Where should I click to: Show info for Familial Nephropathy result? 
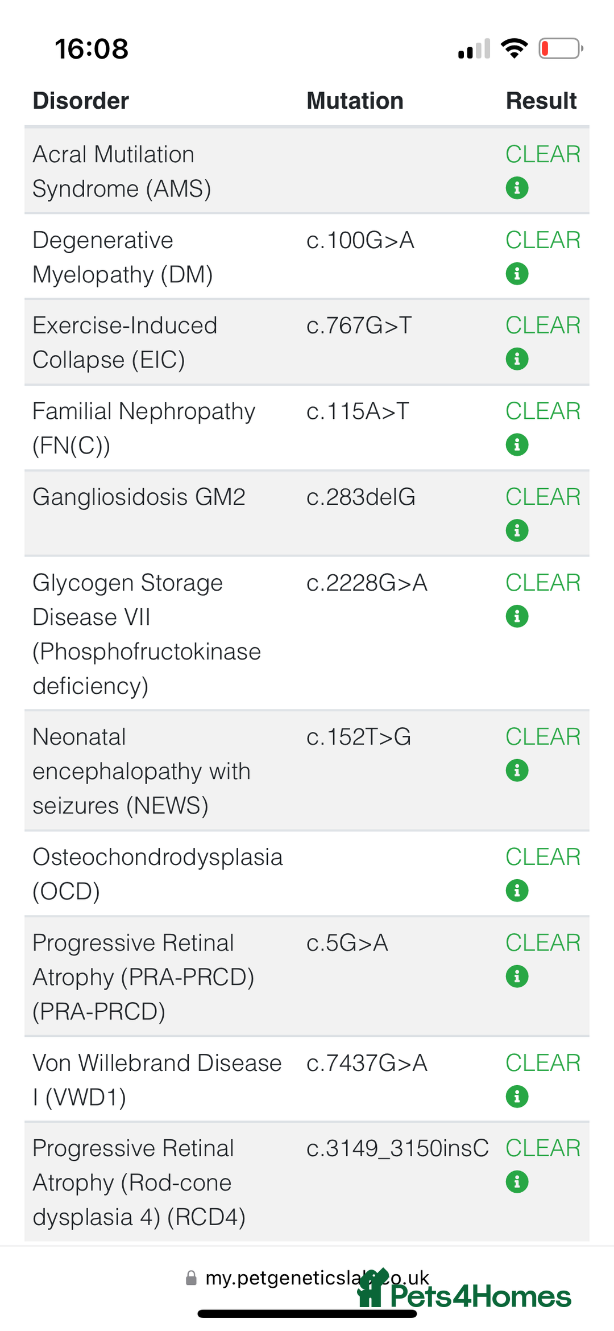[517, 445]
